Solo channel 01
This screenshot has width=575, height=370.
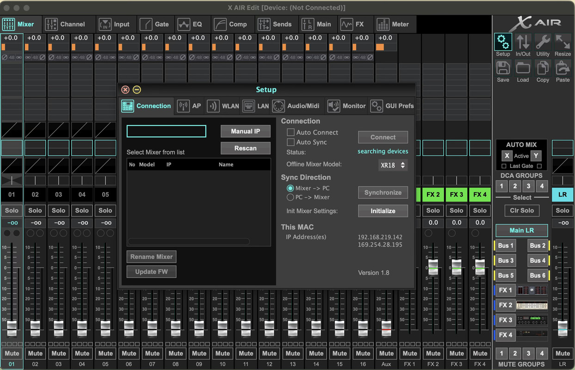(x=12, y=210)
